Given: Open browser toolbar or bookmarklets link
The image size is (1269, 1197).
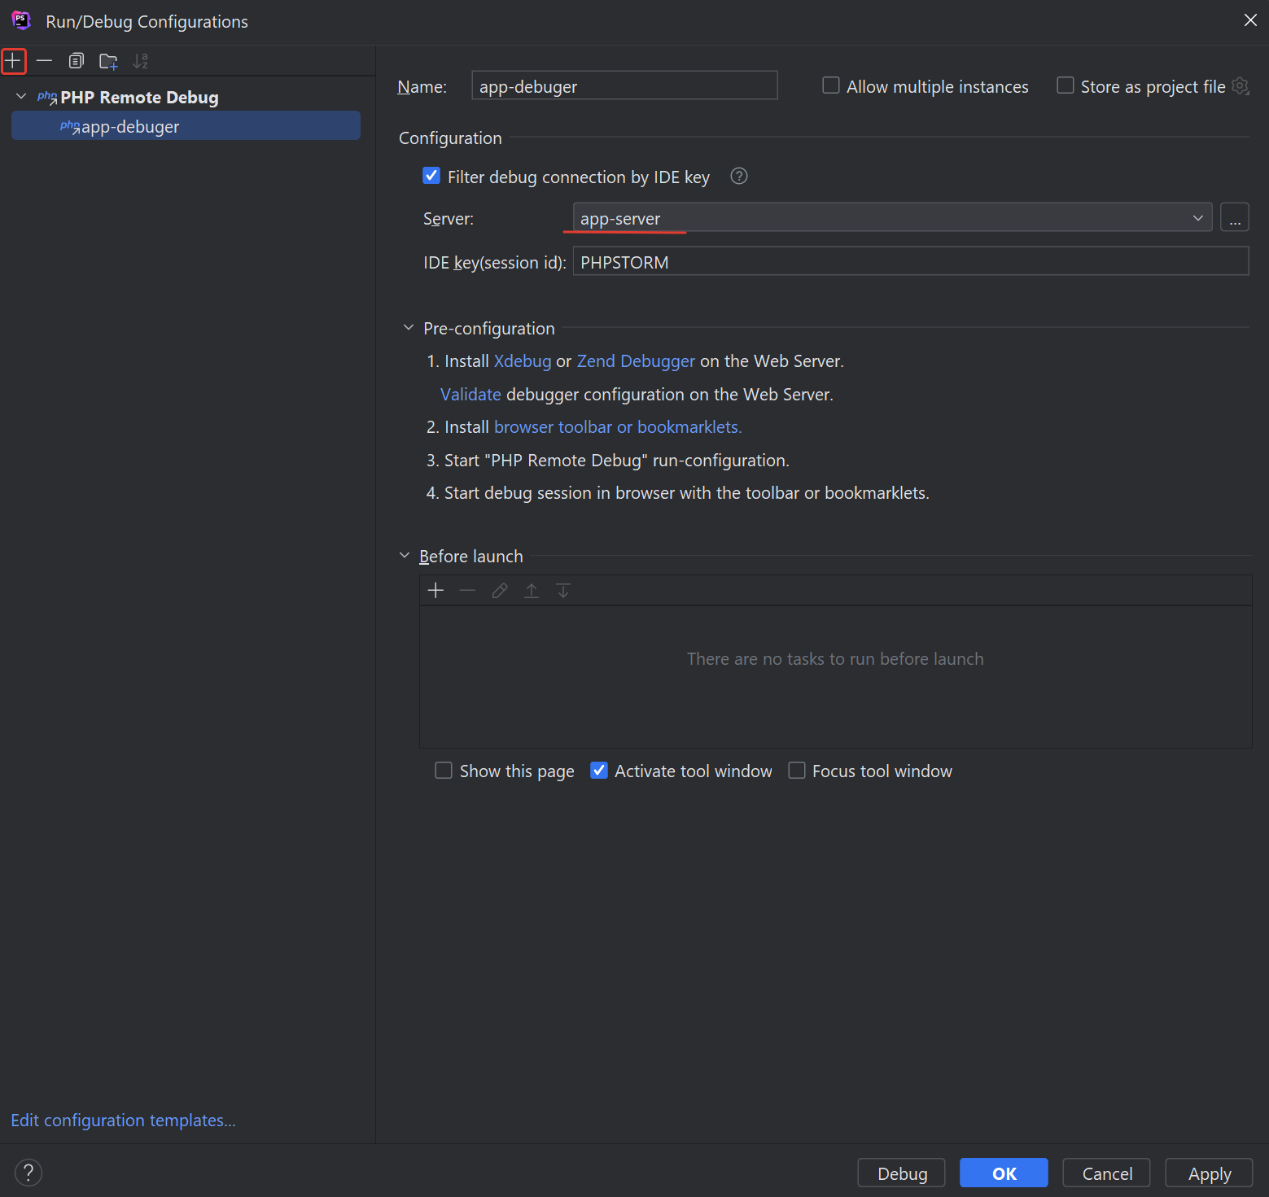Looking at the screenshot, I should (x=618, y=427).
